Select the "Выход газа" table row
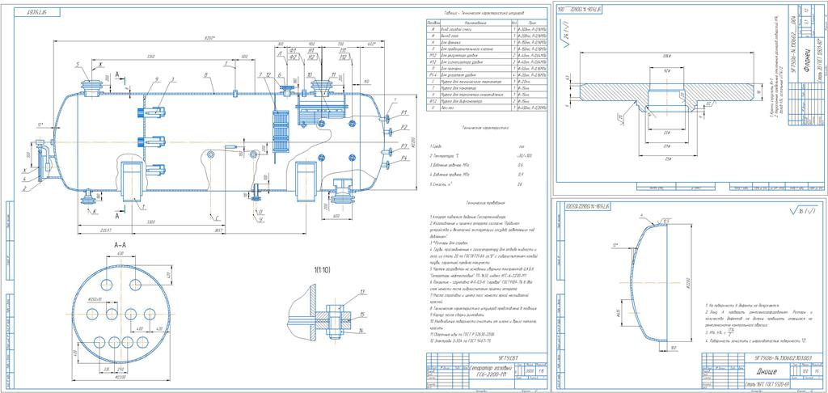Screen dimensions: 828x393 coord(486,36)
